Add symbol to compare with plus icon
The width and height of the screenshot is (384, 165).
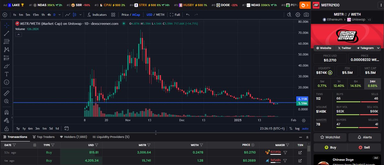[x=4, y=15]
